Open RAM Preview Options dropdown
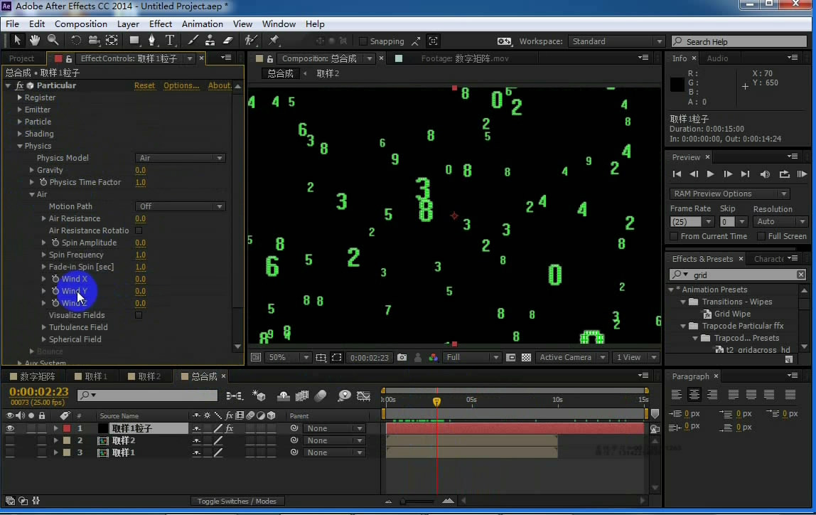816x515 pixels. point(729,193)
